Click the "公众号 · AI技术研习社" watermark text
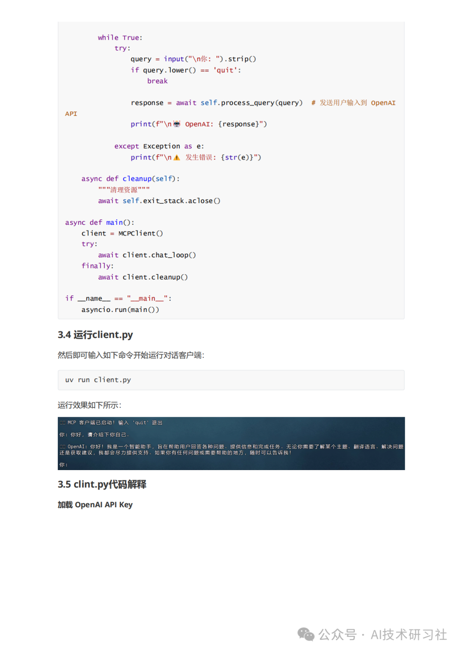Viewport: 462px width, 653px height. [382, 635]
